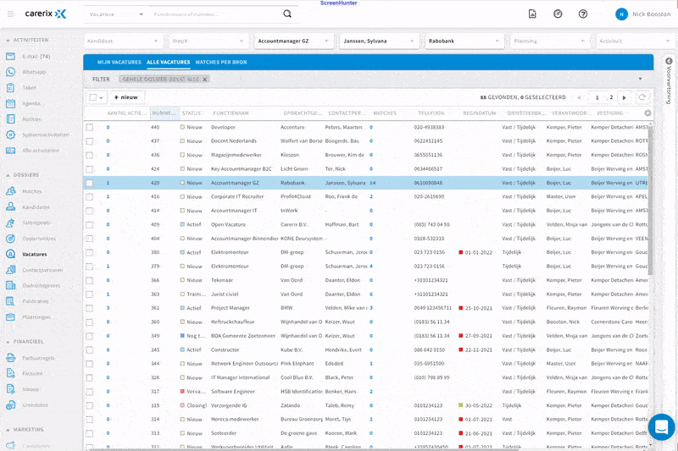The width and height of the screenshot is (678, 451).
Task: Tick checkbox for vacancy 436 Magazijnmedewerker
Action: (x=90, y=155)
